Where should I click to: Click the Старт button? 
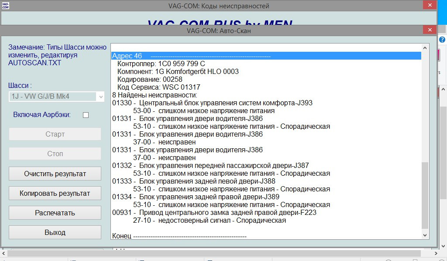(x=55, y=134)
